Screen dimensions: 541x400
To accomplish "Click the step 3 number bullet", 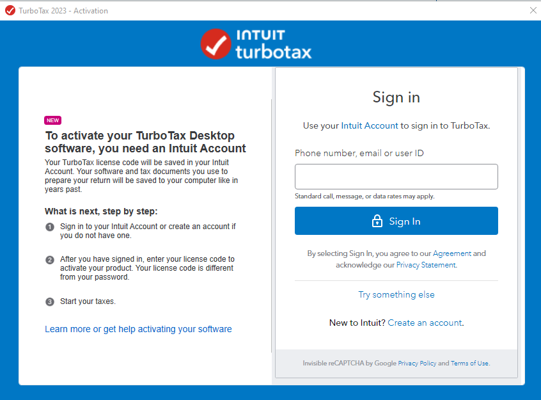I will [x=50, y=301].
